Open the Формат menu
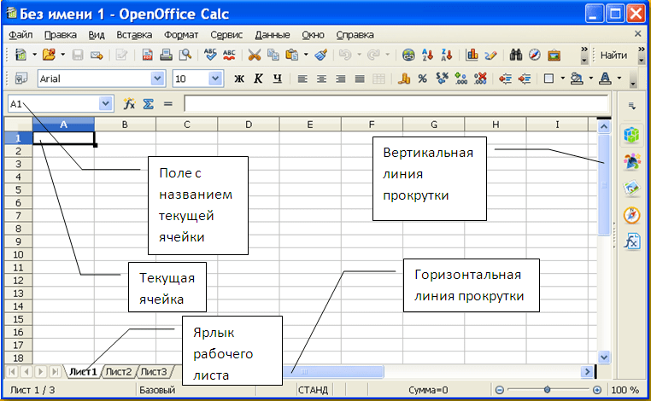This screenshot has height=401, width=651. point(181,35)
